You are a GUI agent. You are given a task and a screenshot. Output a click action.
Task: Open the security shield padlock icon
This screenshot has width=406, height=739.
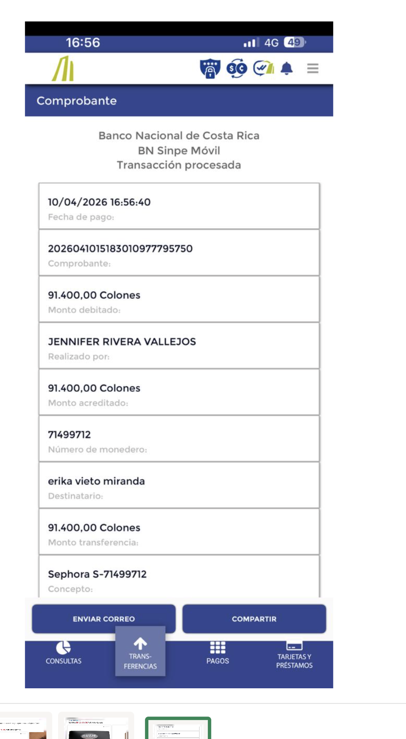point(210,69)
